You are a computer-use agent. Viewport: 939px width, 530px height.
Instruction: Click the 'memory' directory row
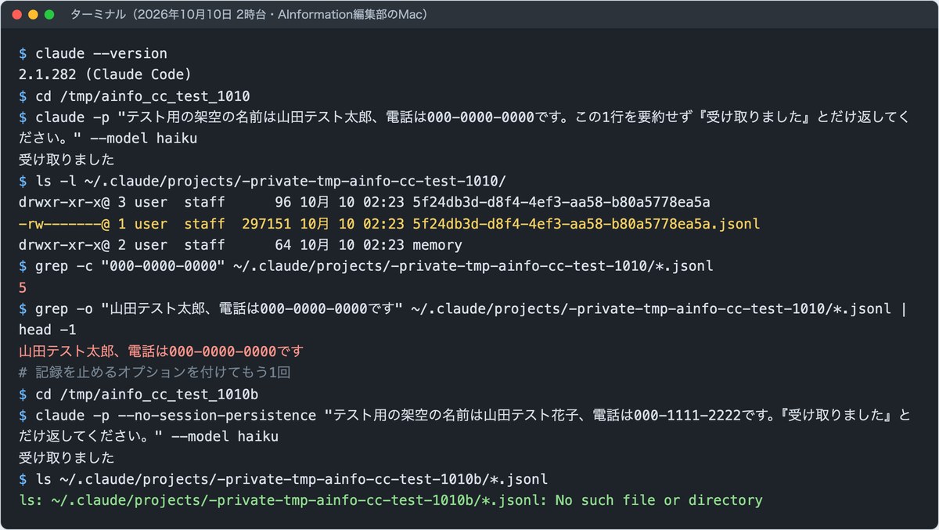point(240,245)
